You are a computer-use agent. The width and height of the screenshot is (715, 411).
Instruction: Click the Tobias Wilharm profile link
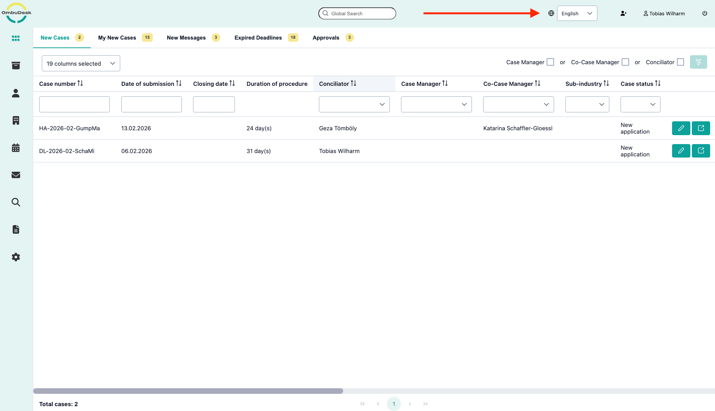click(664, 13)
